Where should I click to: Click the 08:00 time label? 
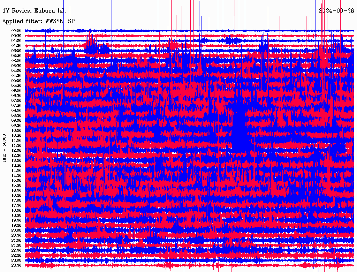pos(16,111)
